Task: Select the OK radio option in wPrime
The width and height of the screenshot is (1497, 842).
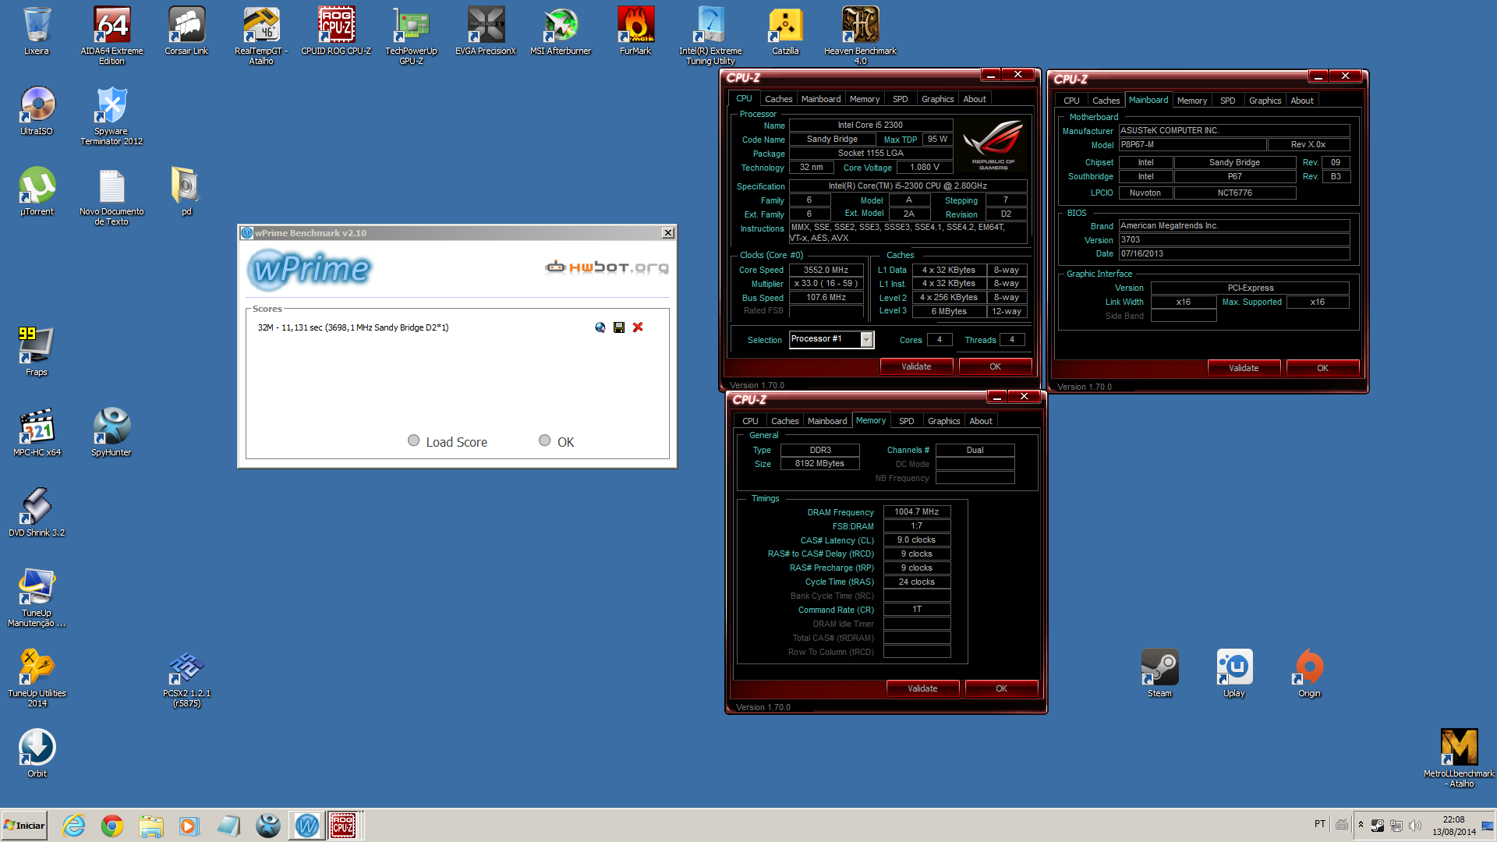Action: tap(545, 440)
